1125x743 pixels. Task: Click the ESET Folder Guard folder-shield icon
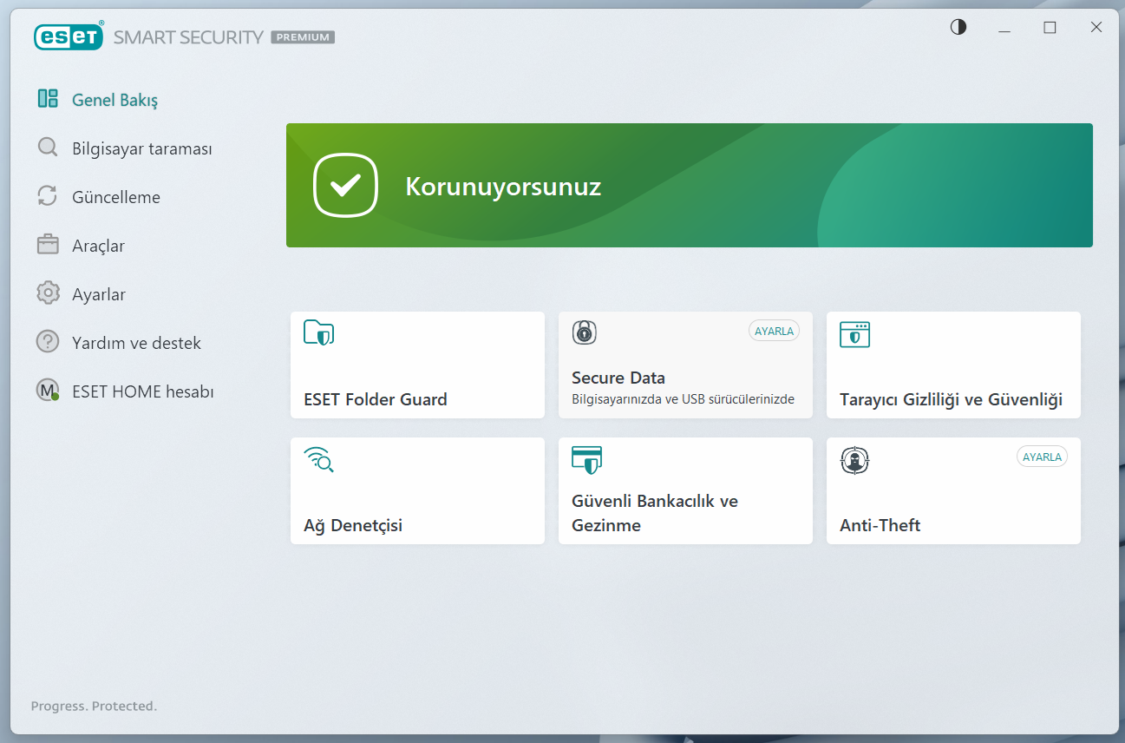(x=318, y=332)
